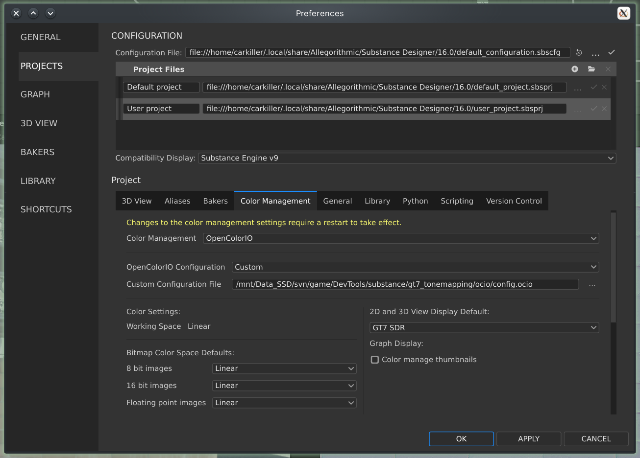Viewport: 640px width, 458px height.
Task: Change 8 bit images color space dropdown
Action: (284, 368)
